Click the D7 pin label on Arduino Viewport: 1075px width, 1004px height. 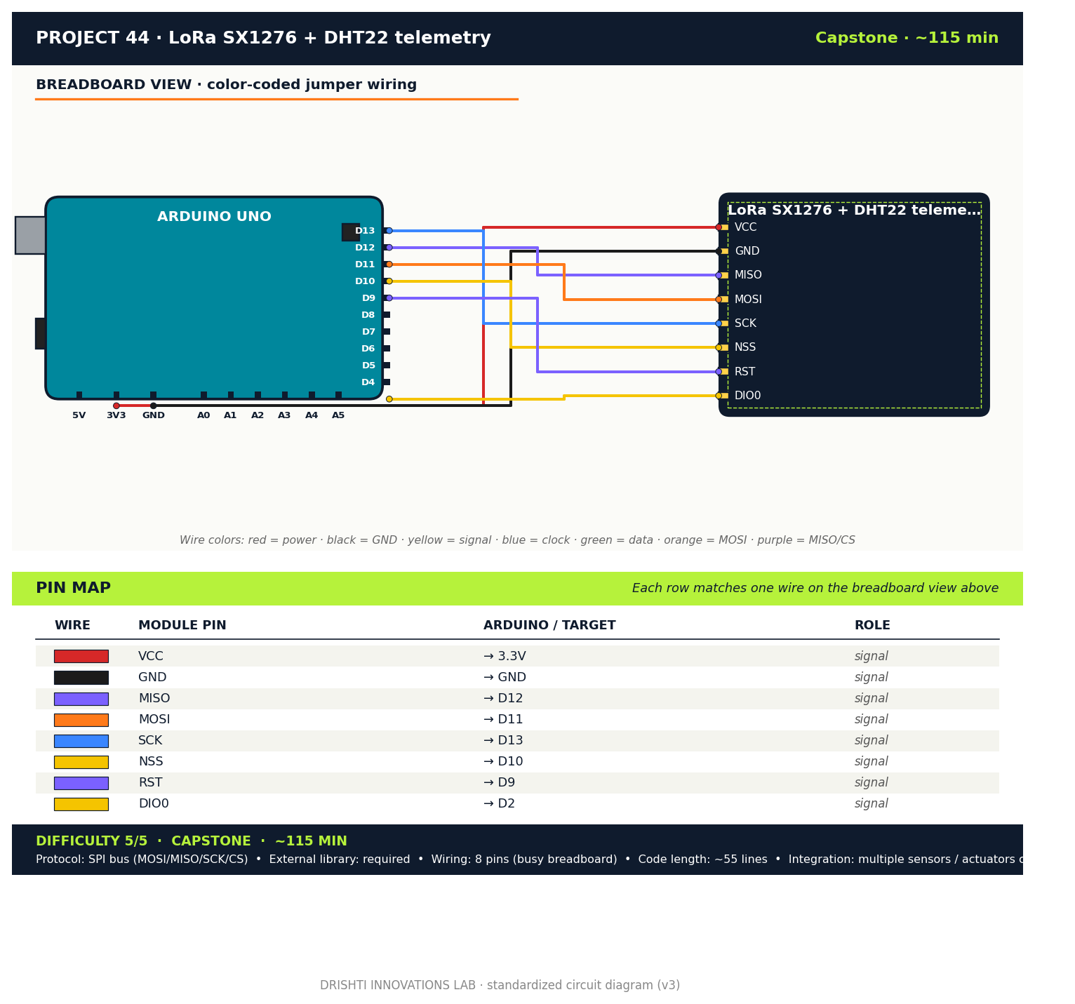coord(368,332)
